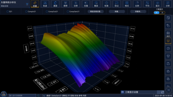Click the screenshot scissors icon in sidebar
Image resolution: width=173 pixels, height=97 pixels.
(168, 41)
